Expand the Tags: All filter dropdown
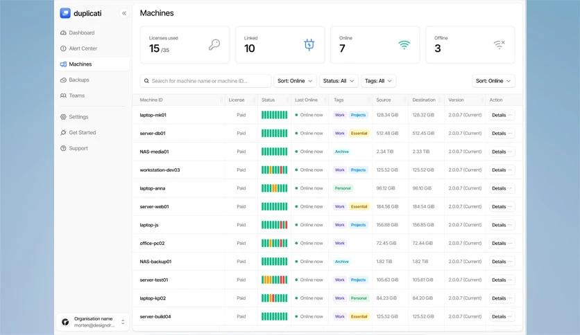Image resolution: width=580 pixels, height=335 pixels. point(378,81)
